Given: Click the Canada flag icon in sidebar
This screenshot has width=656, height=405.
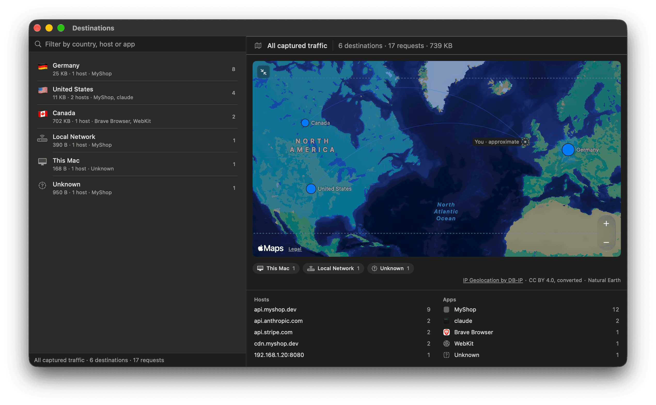Looking at the screenshot, I should click(x=43, y=114).
